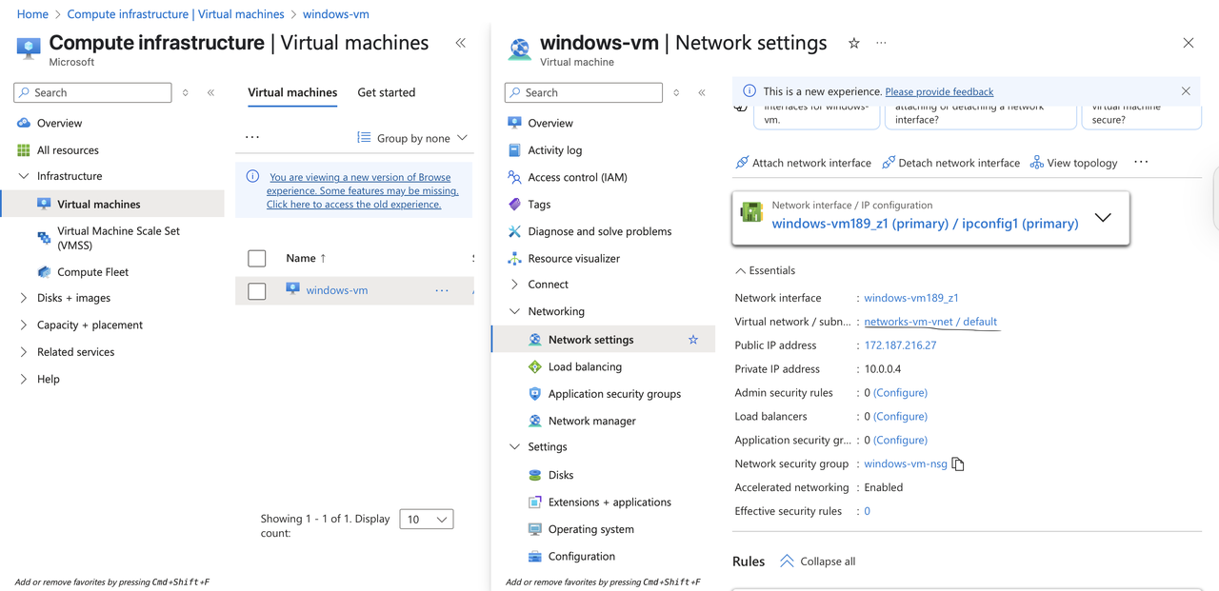
Task: Click the Load balancing diamond icon
Action: tap(535, 366)
